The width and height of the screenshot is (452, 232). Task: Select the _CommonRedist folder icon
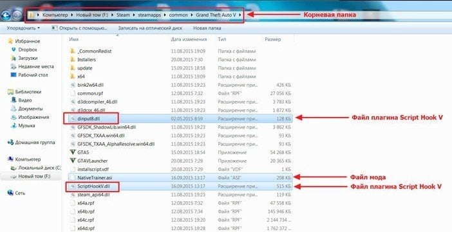coord(73,51)
